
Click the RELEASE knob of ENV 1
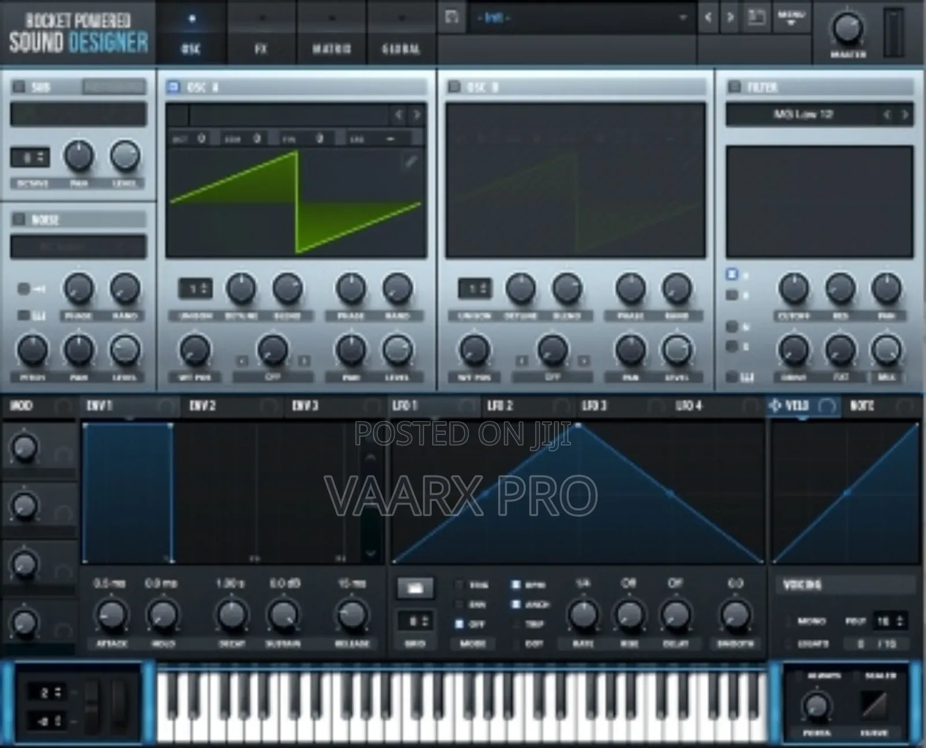click(352, 615)
